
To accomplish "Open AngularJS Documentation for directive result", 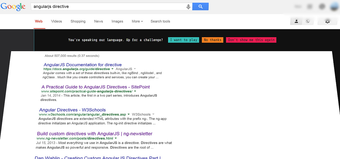I will (x=83, y=65).
